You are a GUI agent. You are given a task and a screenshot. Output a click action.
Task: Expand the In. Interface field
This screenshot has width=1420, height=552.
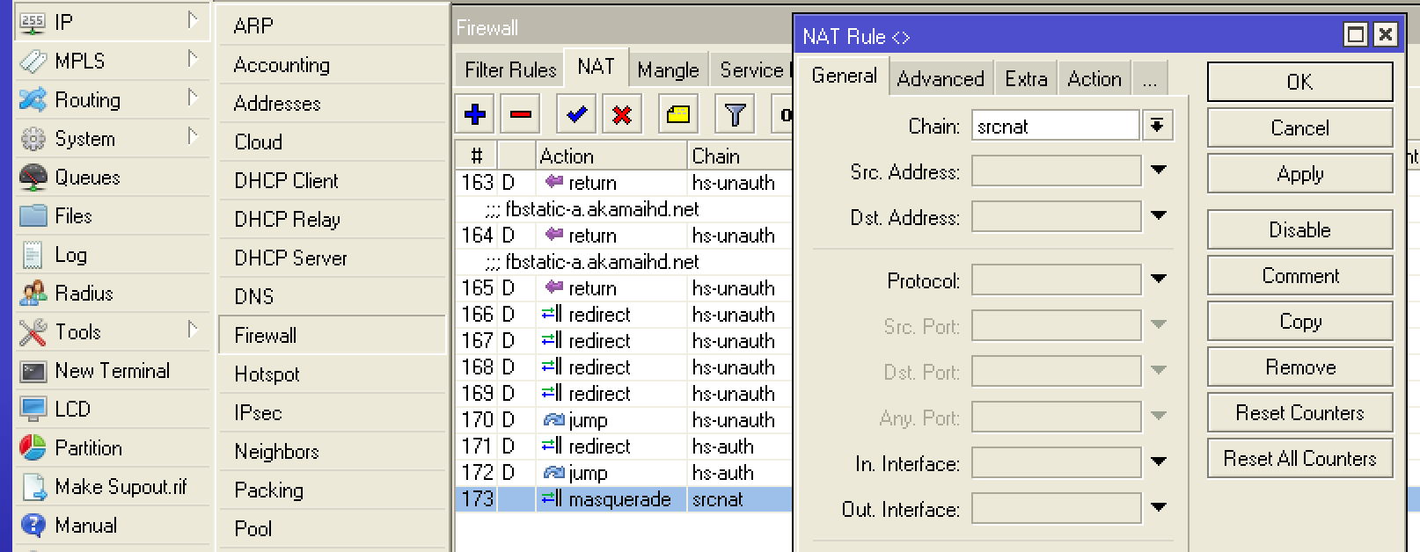click(1159, 461)
